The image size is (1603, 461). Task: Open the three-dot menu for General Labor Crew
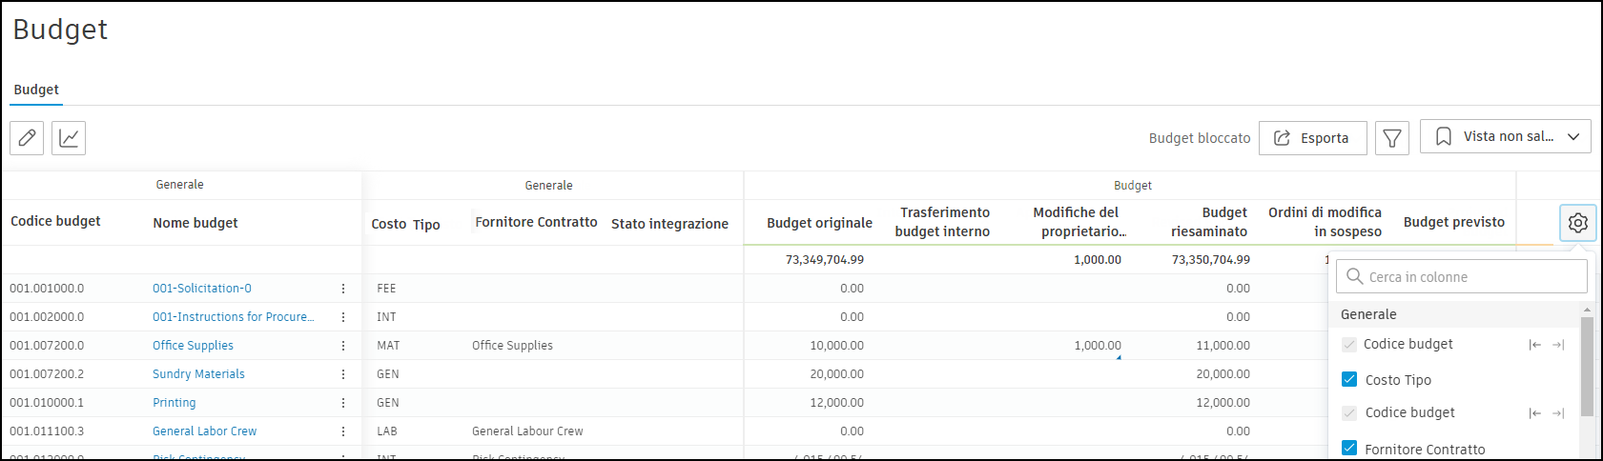343,431
